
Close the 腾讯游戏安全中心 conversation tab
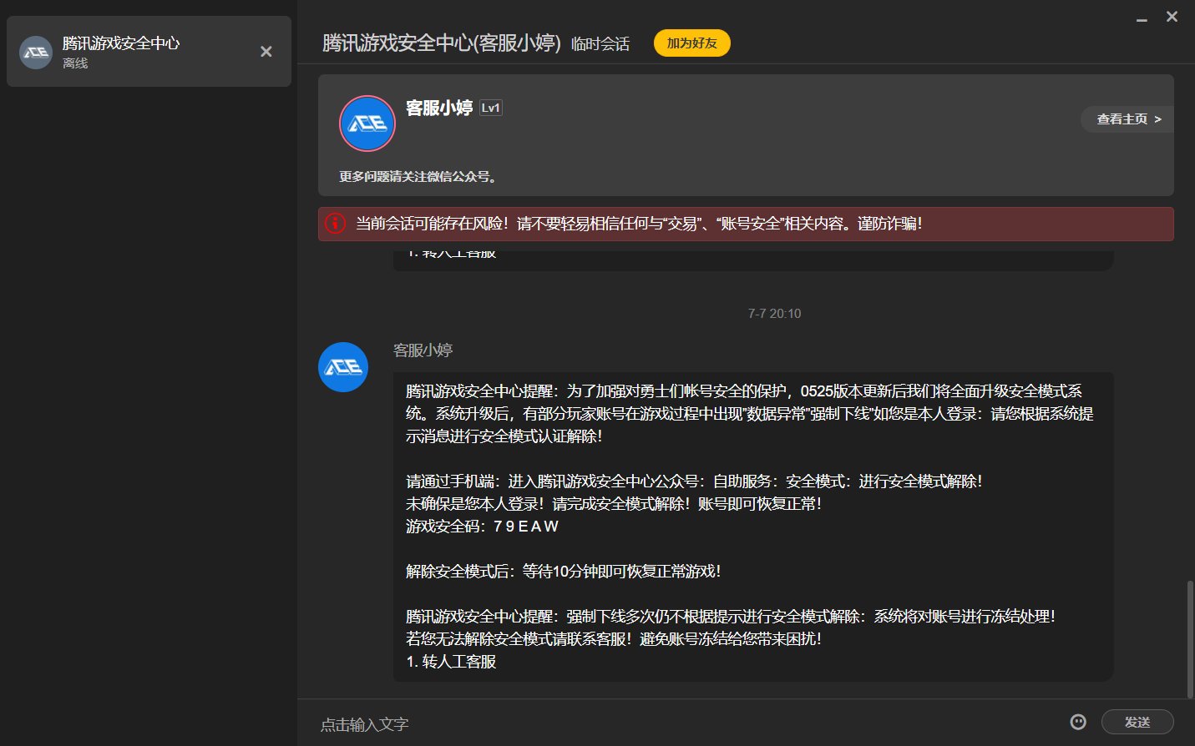(266, 52)
